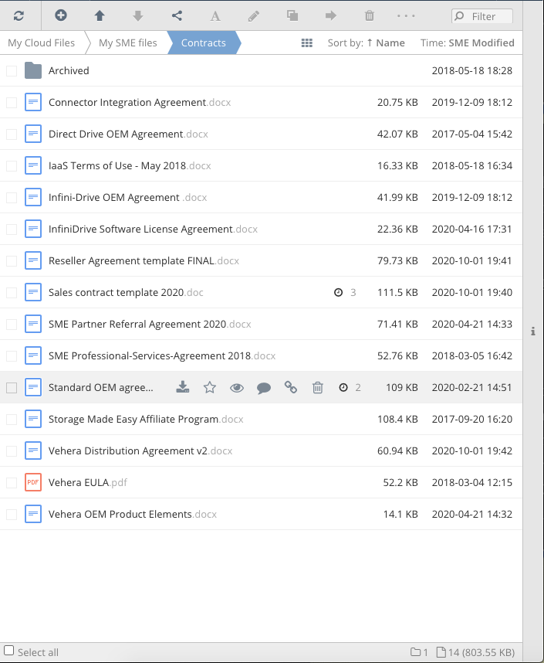Star the Standard OEM agreement as favorite
Screen dimensions: 544x663
pyautogui.click(x=210, y=388)
